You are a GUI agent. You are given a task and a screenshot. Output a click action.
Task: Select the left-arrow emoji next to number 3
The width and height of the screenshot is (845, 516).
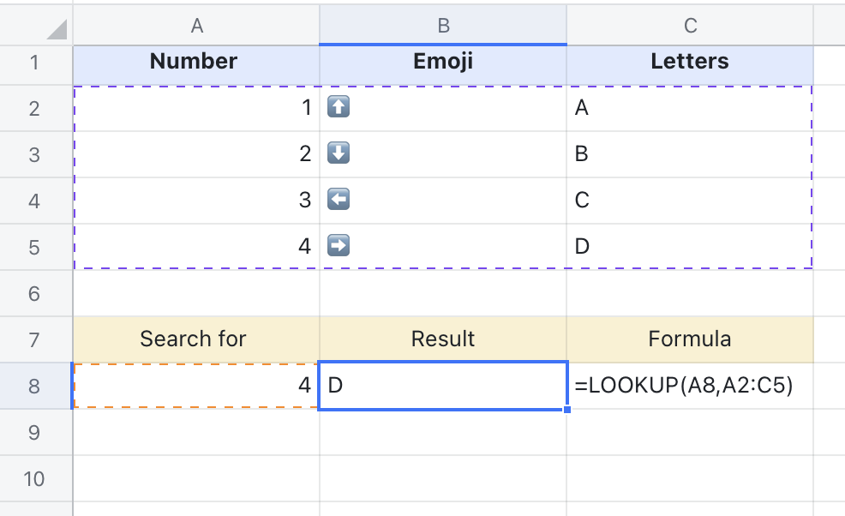point(339,201)
